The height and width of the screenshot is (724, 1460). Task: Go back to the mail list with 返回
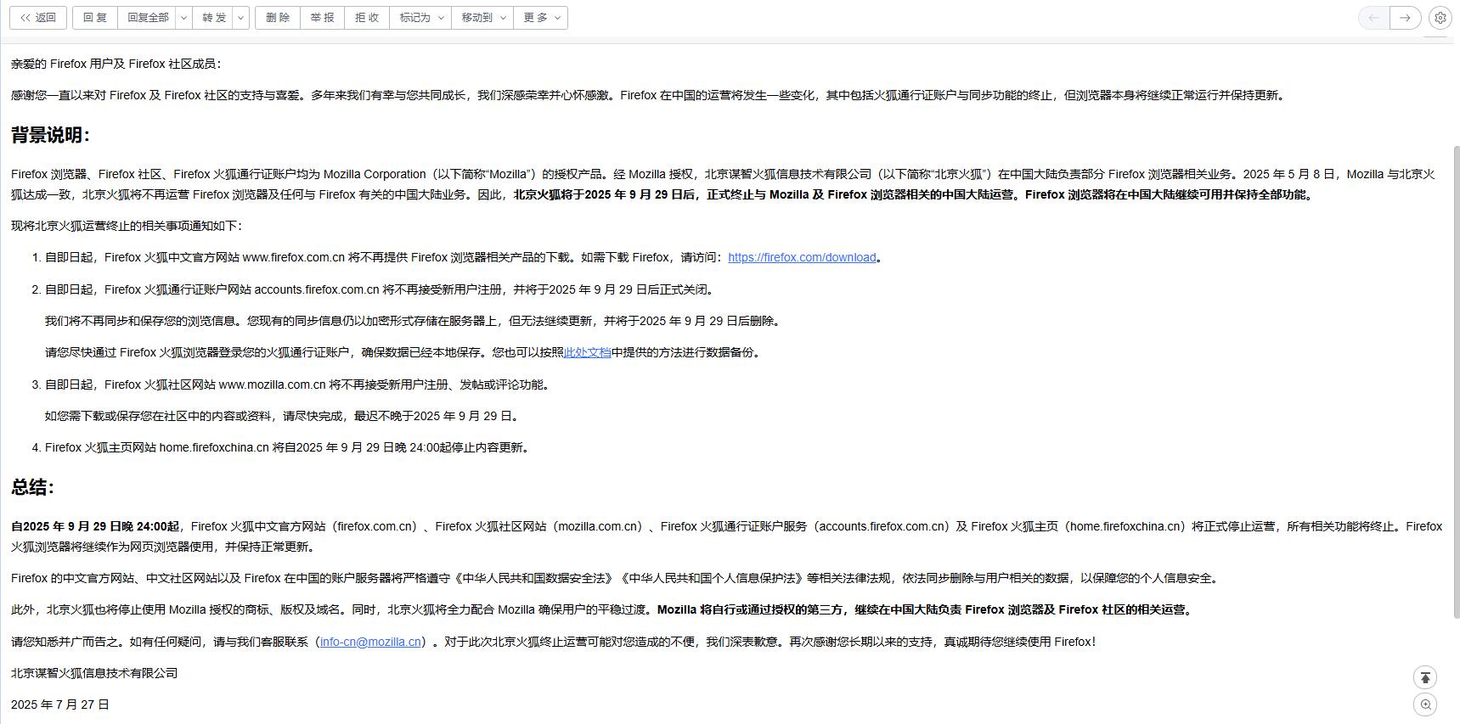(x=38, y=18)
